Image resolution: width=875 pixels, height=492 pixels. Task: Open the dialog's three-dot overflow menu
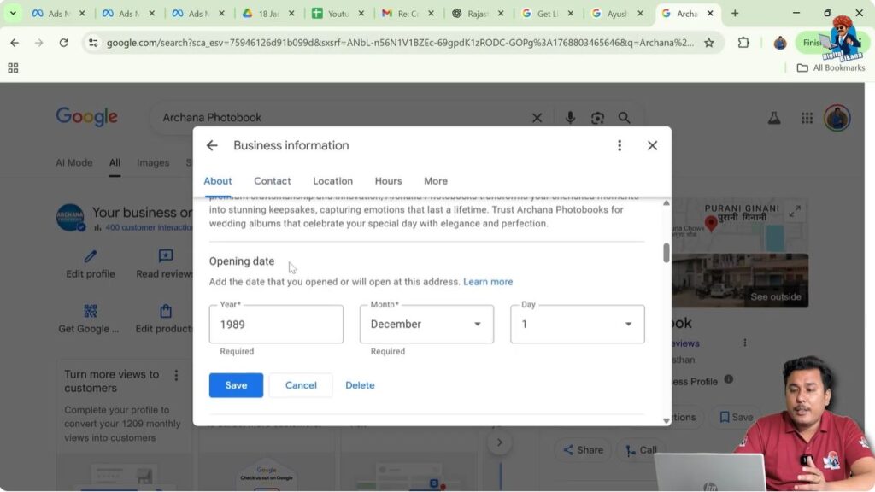pos(620,145)
